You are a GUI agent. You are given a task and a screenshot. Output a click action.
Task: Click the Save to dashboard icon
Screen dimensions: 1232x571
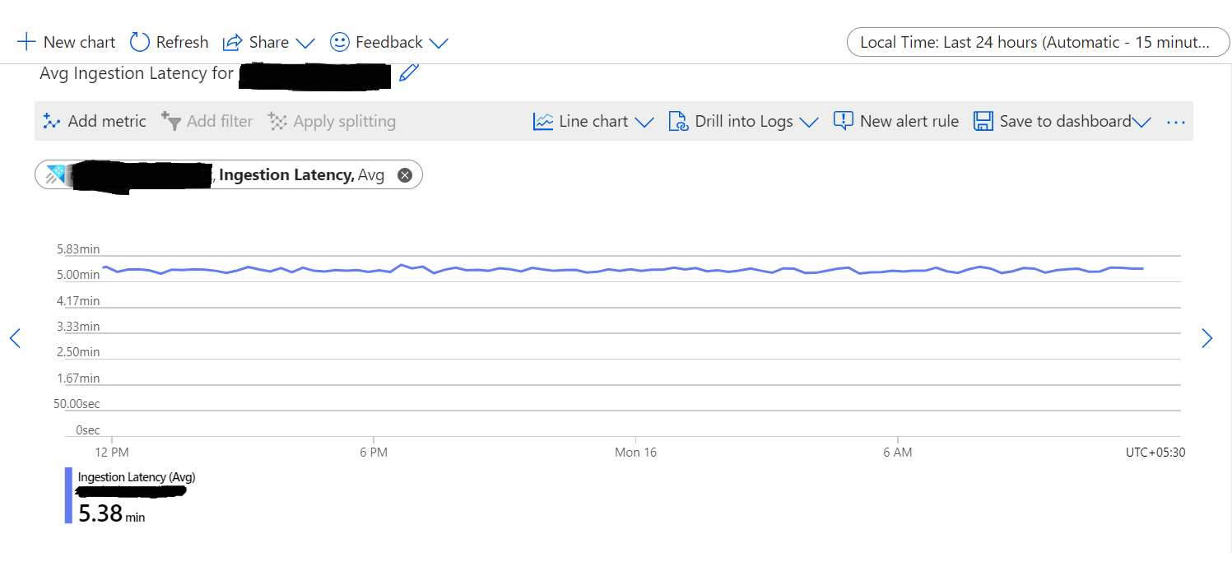[983, 120]
